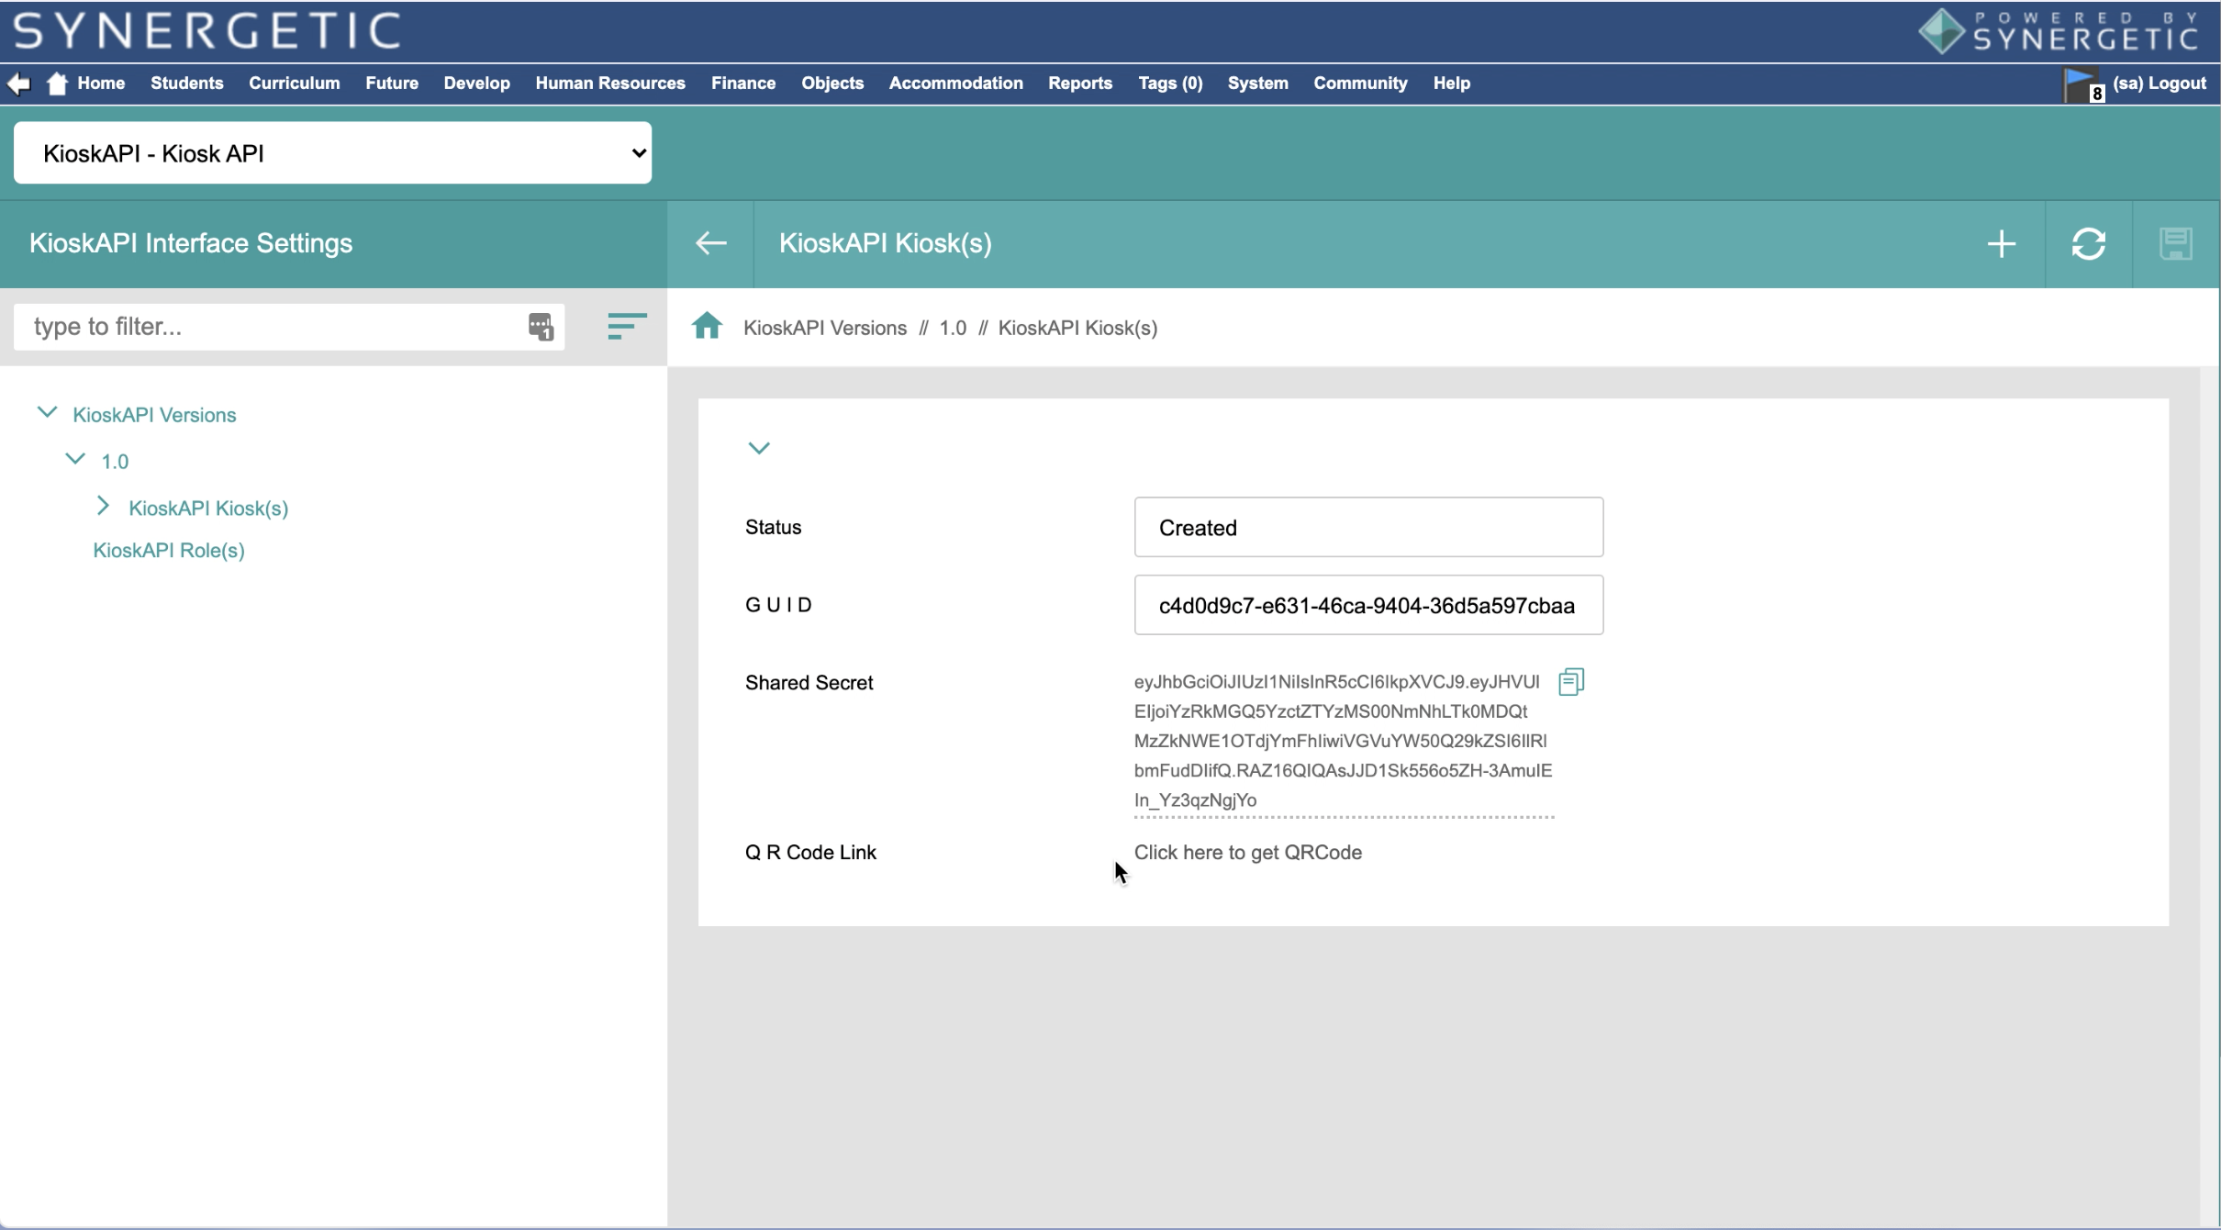Copy the Shared Secret with clipboard icon
The image size is (2221, 1230).
(1570, 682)
